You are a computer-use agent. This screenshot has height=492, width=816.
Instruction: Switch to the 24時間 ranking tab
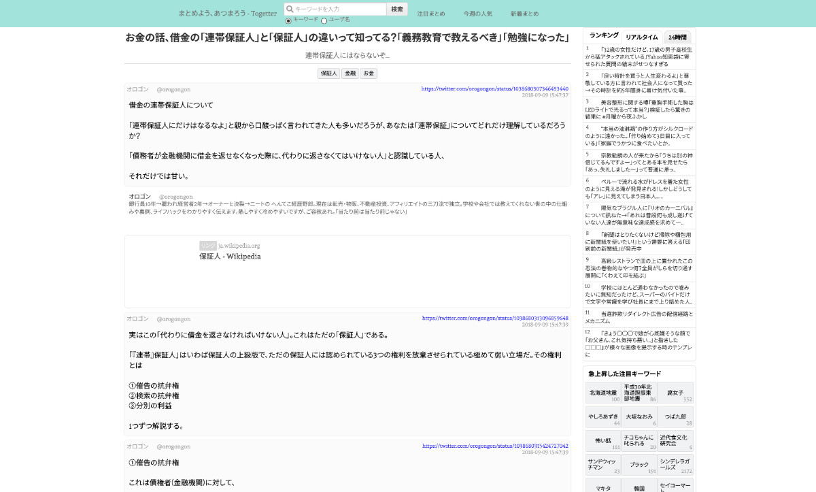[678, 37]
